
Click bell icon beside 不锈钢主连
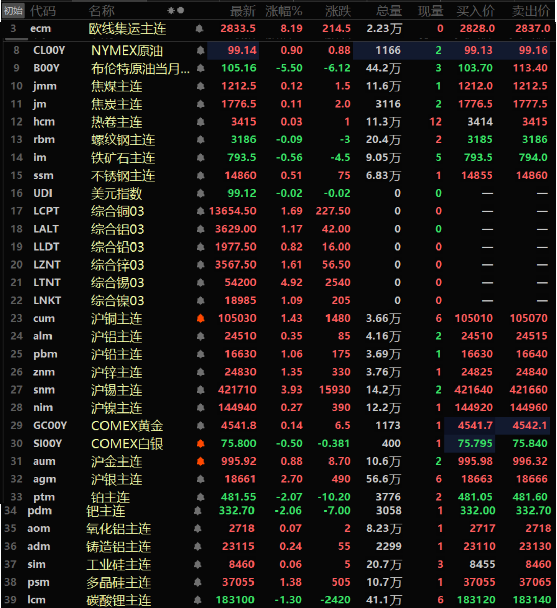coord(200,175)
